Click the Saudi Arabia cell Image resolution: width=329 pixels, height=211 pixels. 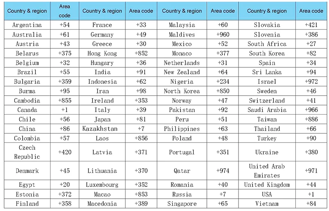point(267,110)
